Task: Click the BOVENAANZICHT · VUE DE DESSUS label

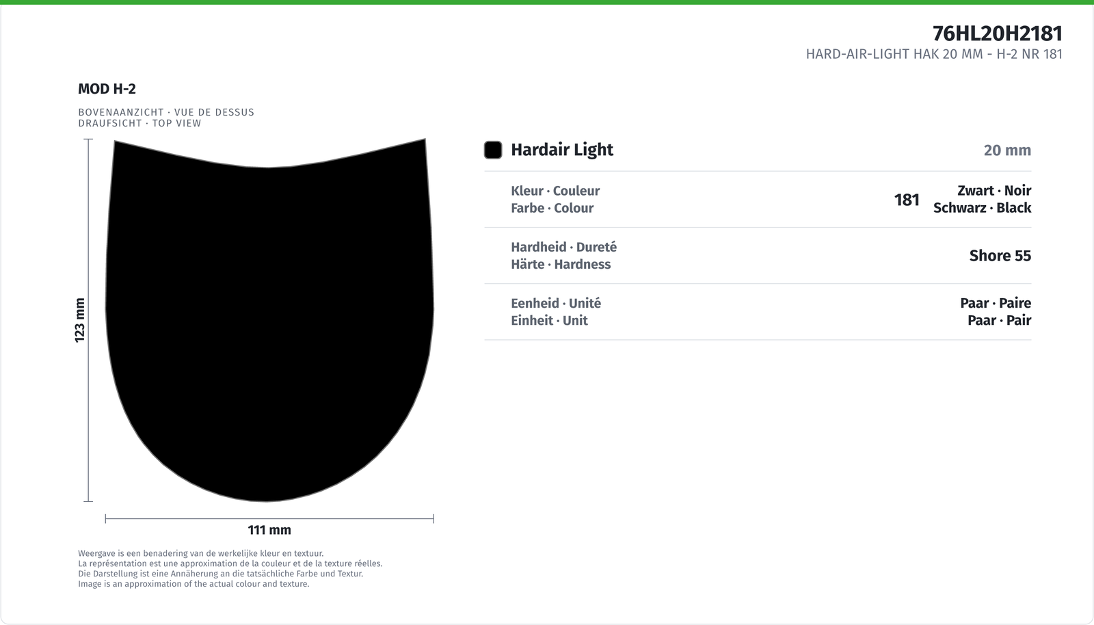Action: pyautogui.click(x=166, y=112)
